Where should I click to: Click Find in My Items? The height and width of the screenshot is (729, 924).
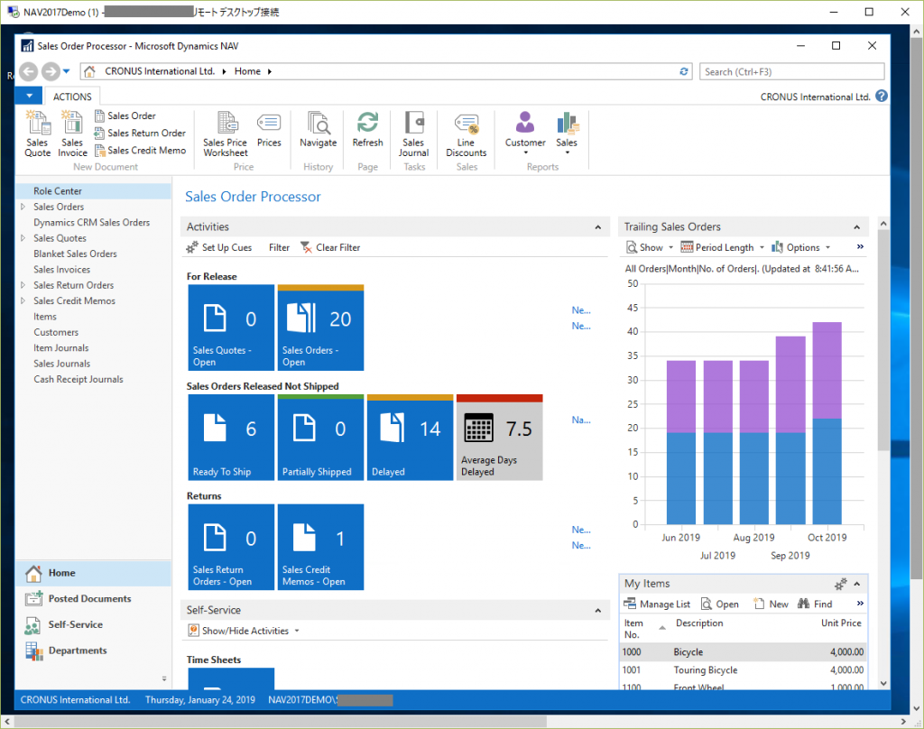click(x=815, y=604)
